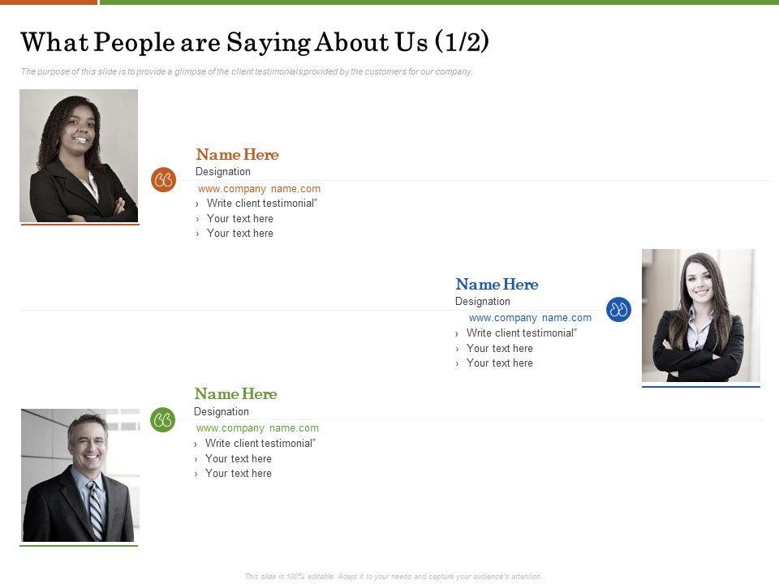Select the photo of the man in a striped tie
The width and height of the screenshot is (779, 584).
pyautogui.click(x=80, y=475)
